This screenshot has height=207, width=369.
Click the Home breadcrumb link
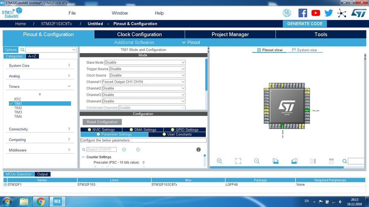pos(20,24)
